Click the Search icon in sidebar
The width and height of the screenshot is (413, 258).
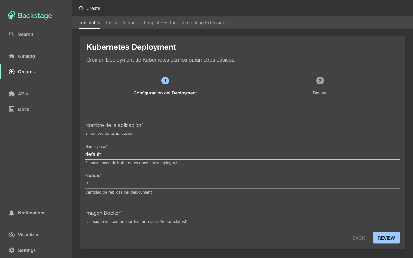tap(12, 34)
